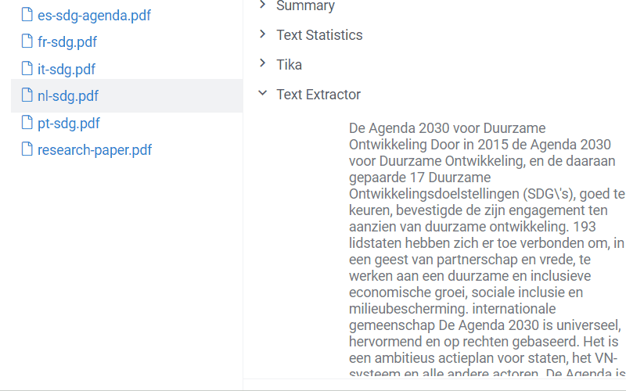
Task: Click the file icon beside pt-sdg.pdf
Action: [27, 124]
